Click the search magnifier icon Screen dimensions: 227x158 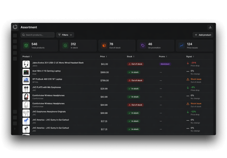pos(23,35)
